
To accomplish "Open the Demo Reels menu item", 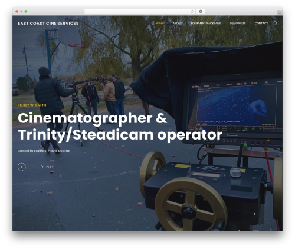I will click(238, 23).
